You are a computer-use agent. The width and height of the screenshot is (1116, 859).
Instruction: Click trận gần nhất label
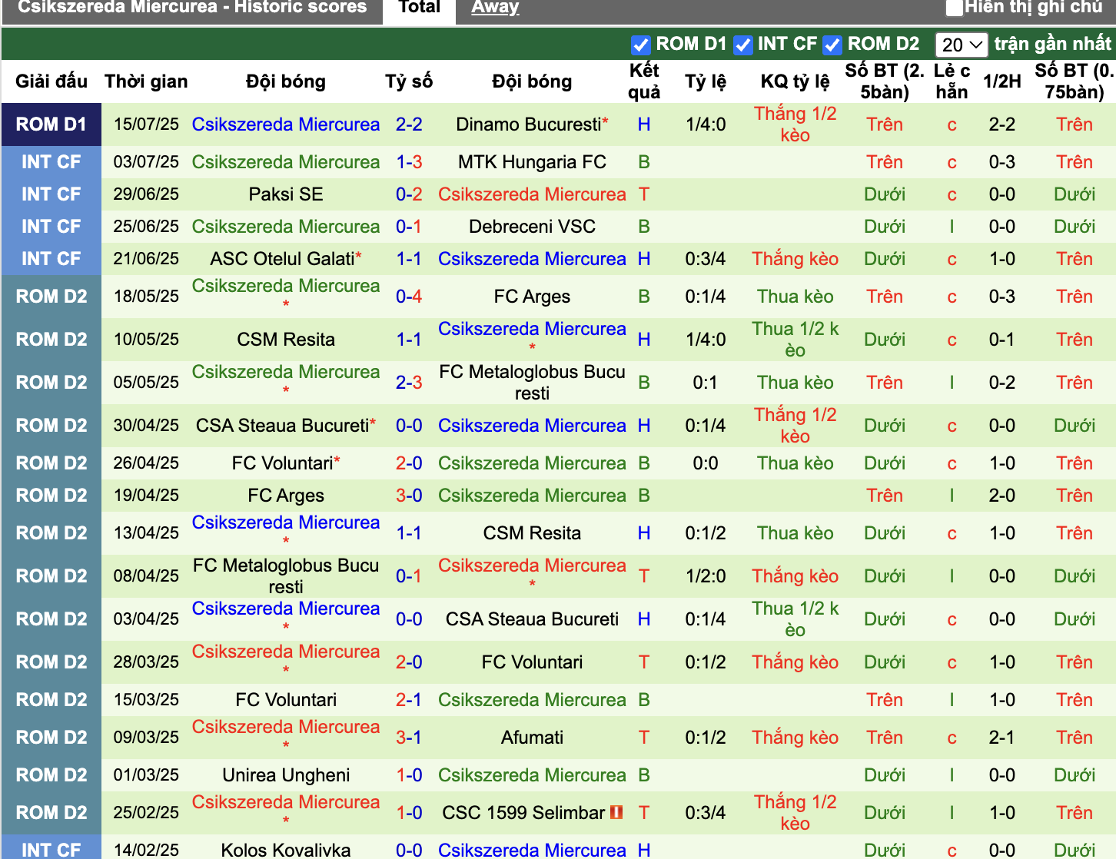tap(1052, 44)
